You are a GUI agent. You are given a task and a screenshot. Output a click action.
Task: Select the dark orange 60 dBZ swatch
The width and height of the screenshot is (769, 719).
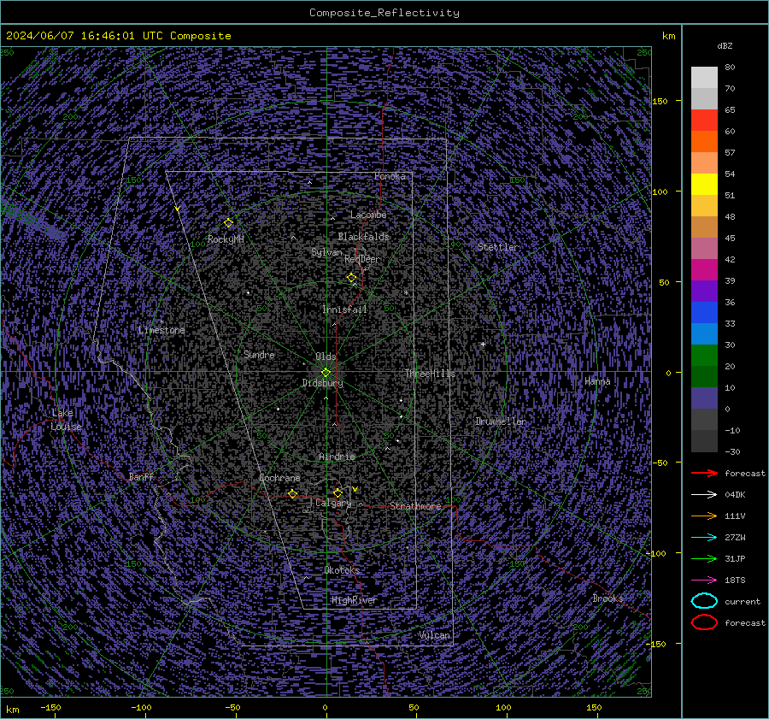point(704,141)
